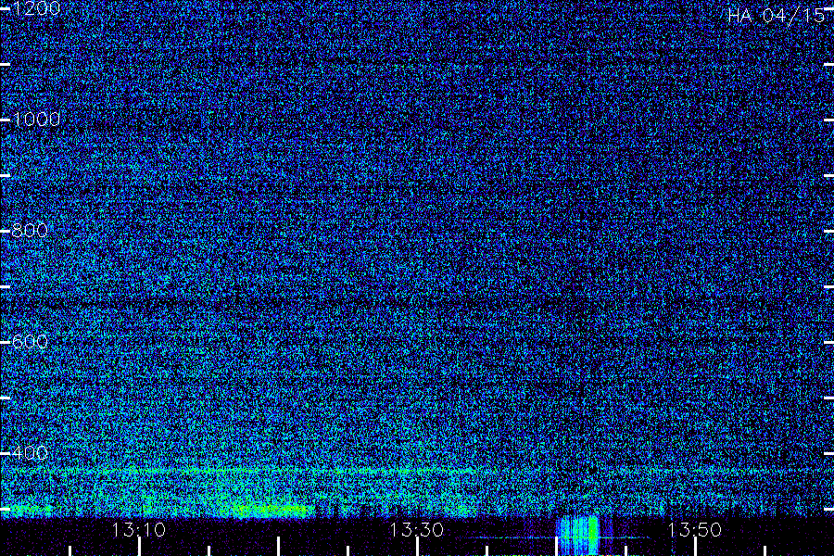Click the 800 frequency axis label
The image size is (834, 556).
click(30, 231)
